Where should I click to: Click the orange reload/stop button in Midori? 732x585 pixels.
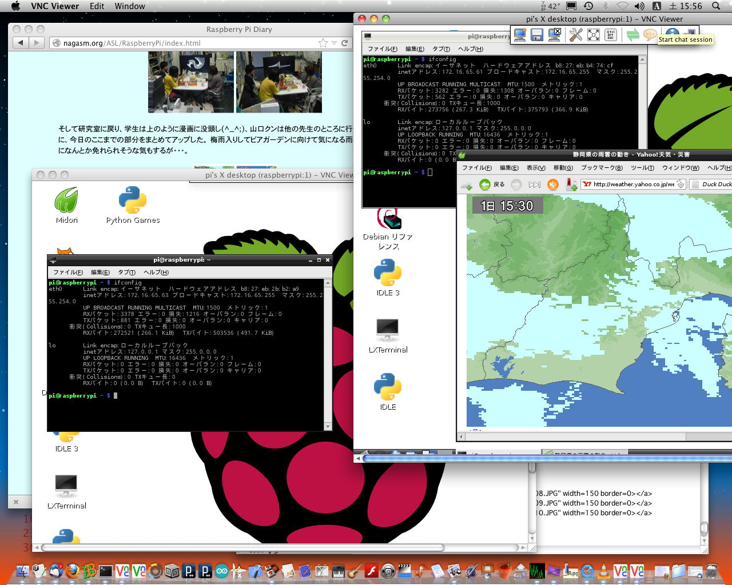[552, 184]
